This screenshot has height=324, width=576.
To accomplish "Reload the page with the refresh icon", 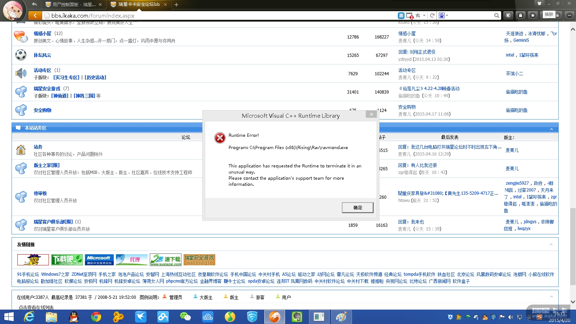I will click(x=432, y=15).
